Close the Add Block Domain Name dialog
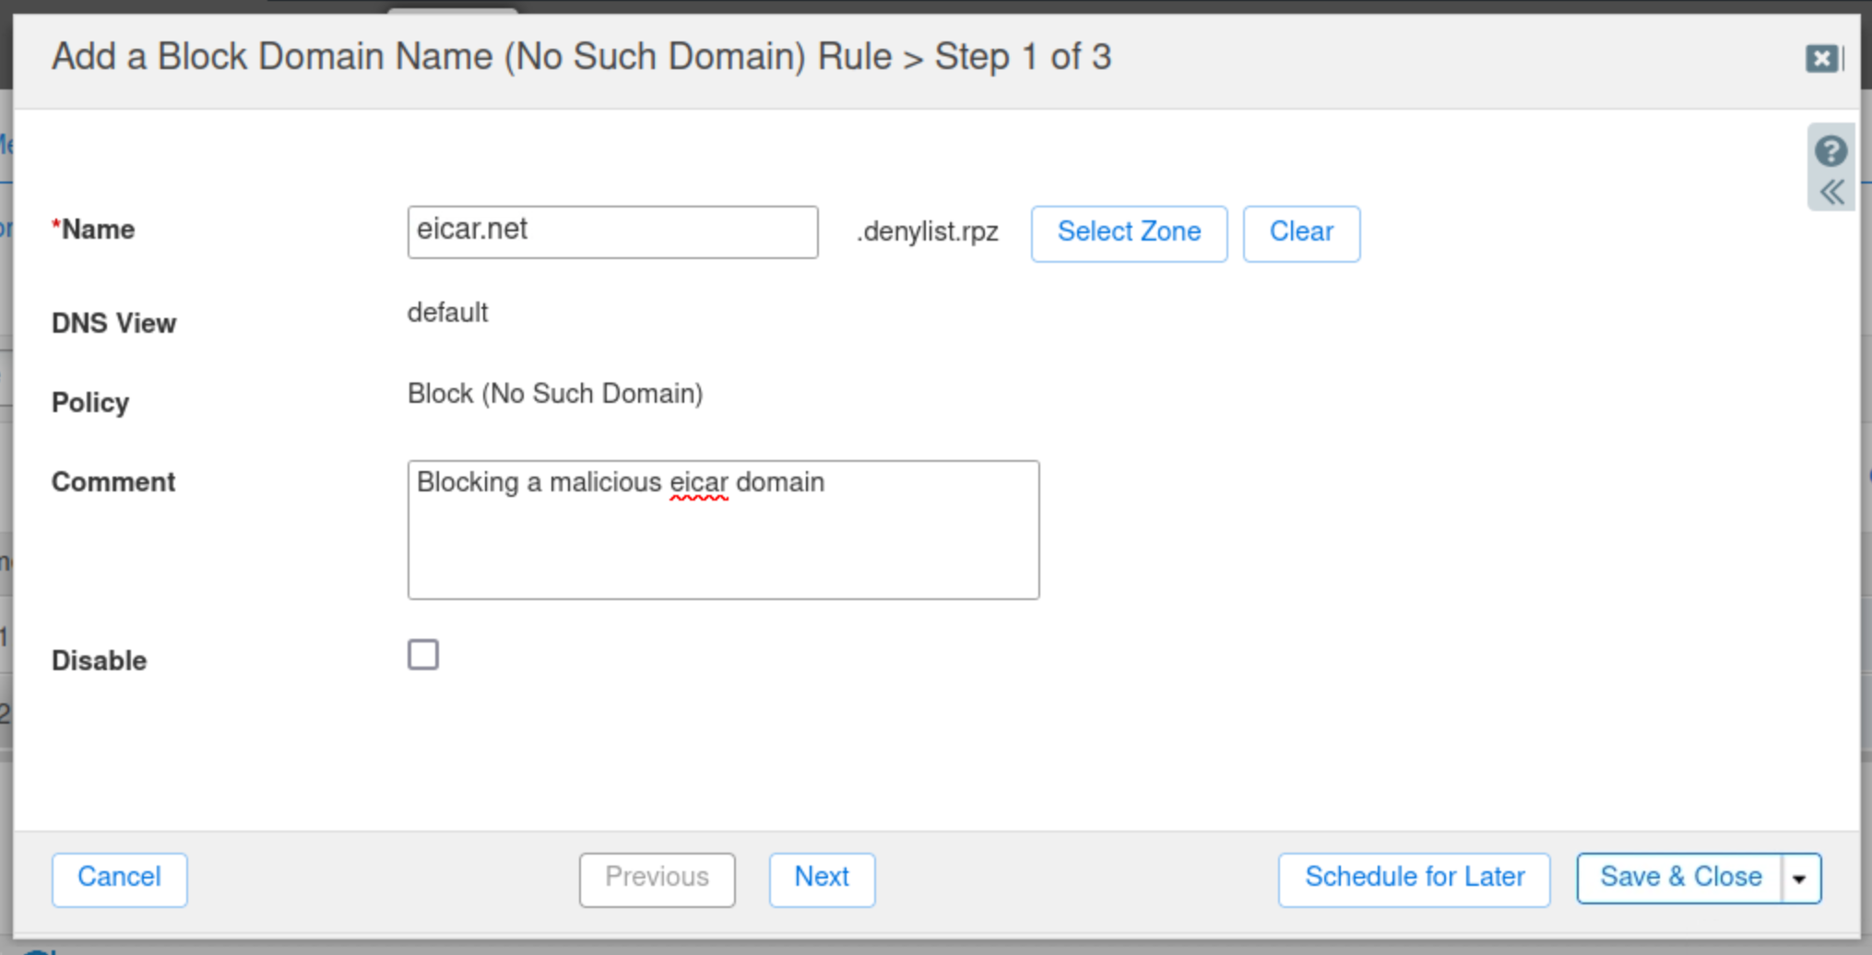The height and width of the screenshot is (955, 1872). coord(1821,59)
